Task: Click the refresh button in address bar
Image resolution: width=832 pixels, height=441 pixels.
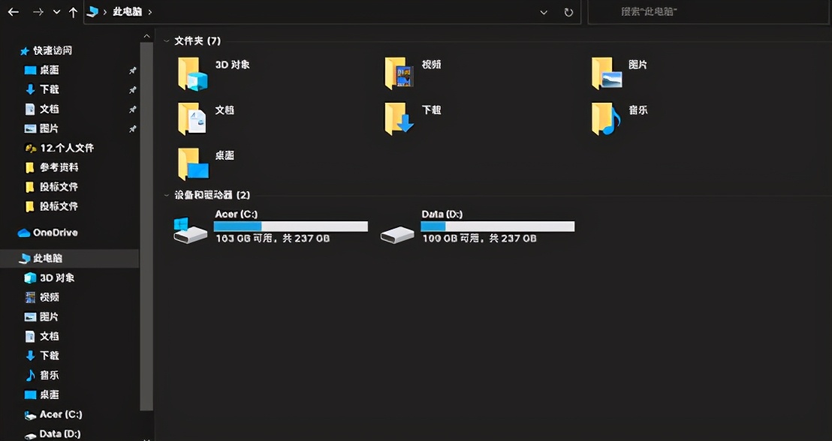Action: point(569,12)
